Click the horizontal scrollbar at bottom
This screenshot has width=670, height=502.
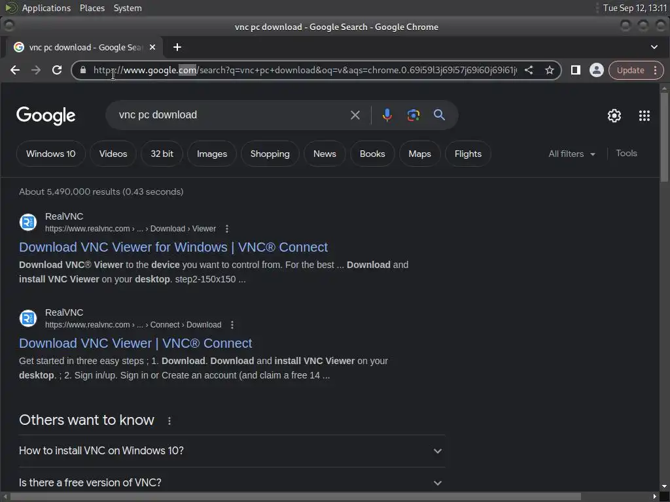295,497
